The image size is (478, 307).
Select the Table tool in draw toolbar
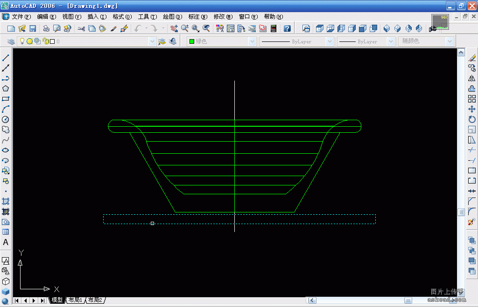(x=6, y=232)
